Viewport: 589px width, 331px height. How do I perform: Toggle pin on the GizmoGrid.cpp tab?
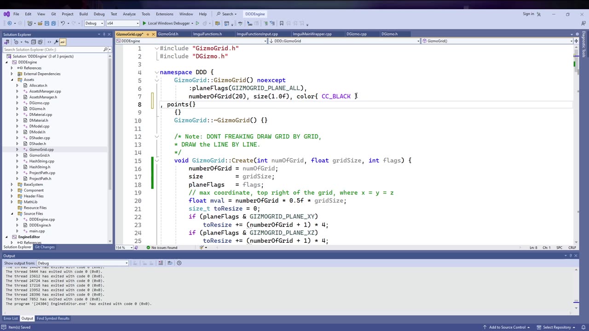147,34
